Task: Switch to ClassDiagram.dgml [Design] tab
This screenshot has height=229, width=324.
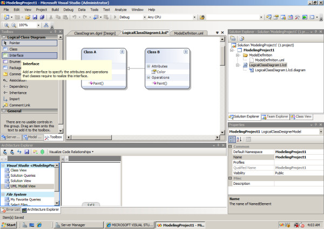Action: (x=94, y=33)
